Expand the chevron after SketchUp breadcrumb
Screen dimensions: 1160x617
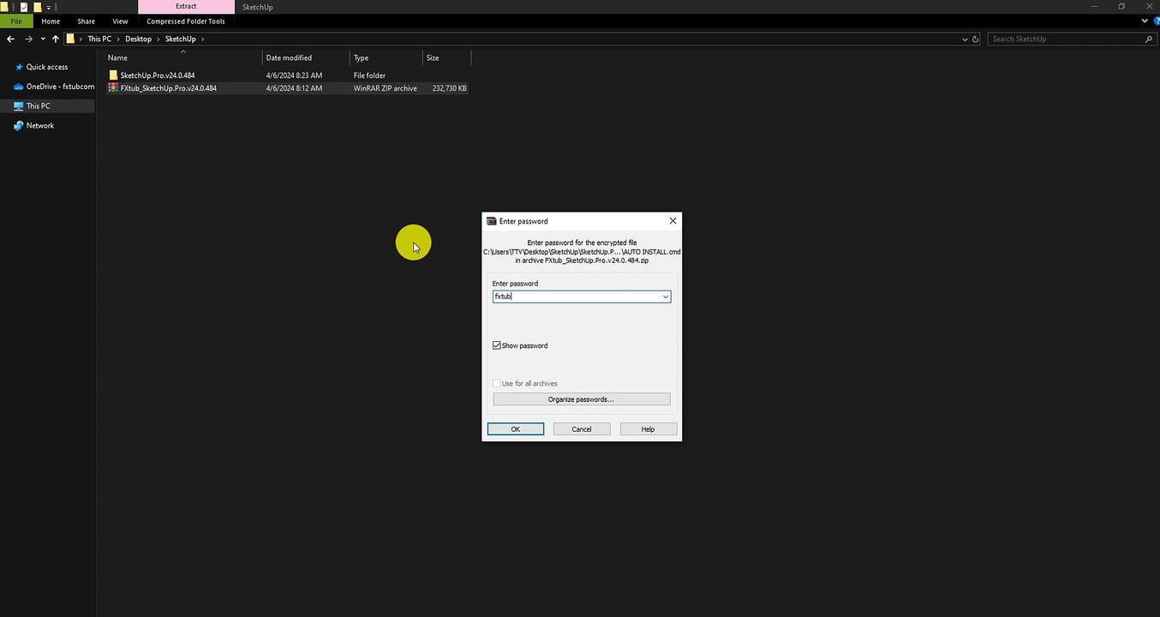[202, 39]
